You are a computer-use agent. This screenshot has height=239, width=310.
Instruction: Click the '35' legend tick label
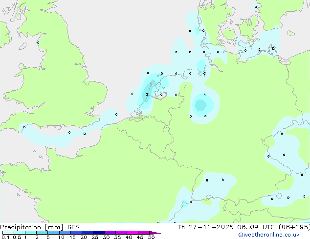[117, 237]
